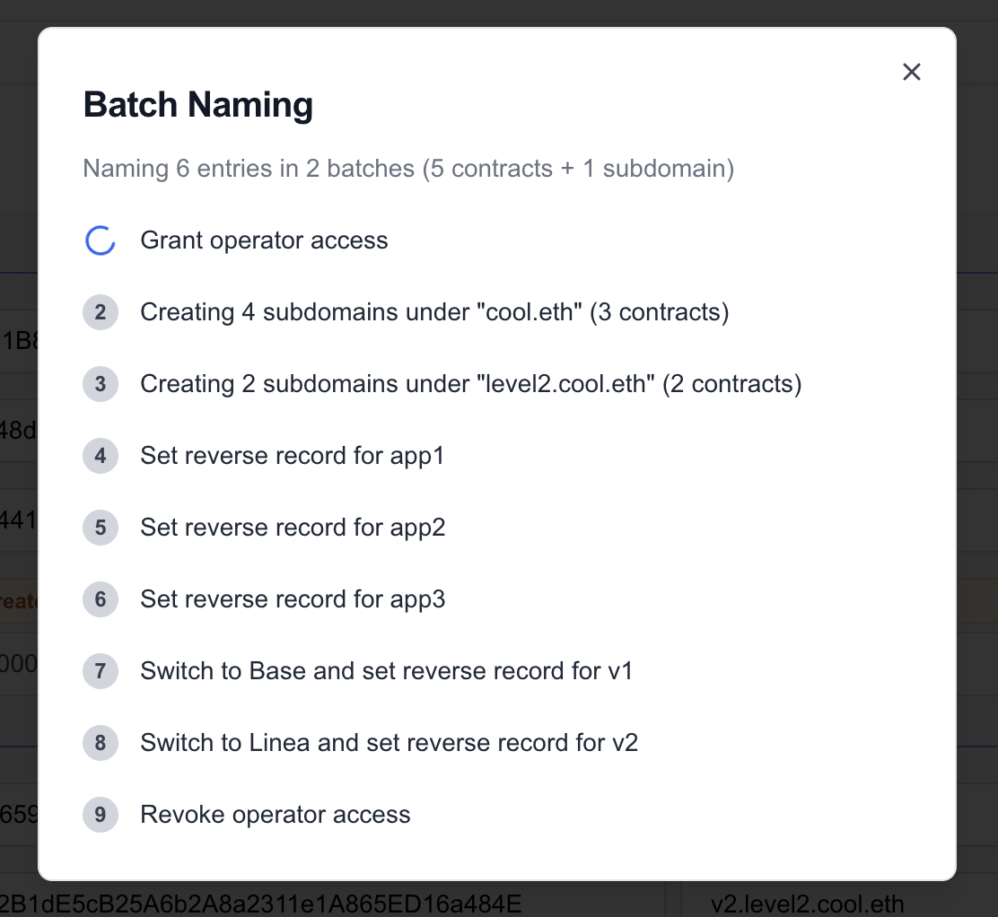Viewport: 998px width, 917px height.
Task: Select the step 2 numbered circle
Action: (100, 312)
